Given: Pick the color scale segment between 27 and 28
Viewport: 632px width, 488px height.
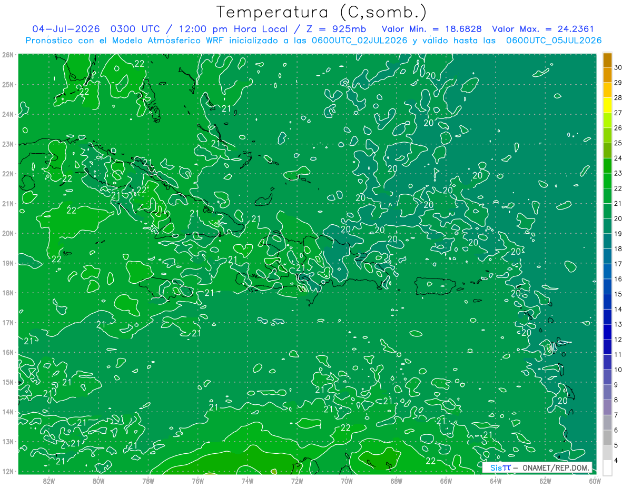Looking at the screenshot, I should pyautogui.click(x=607, y=105).
